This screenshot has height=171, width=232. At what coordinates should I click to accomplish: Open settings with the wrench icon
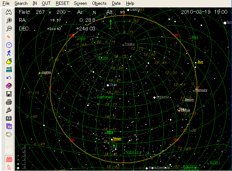click(x=9, y=110)
